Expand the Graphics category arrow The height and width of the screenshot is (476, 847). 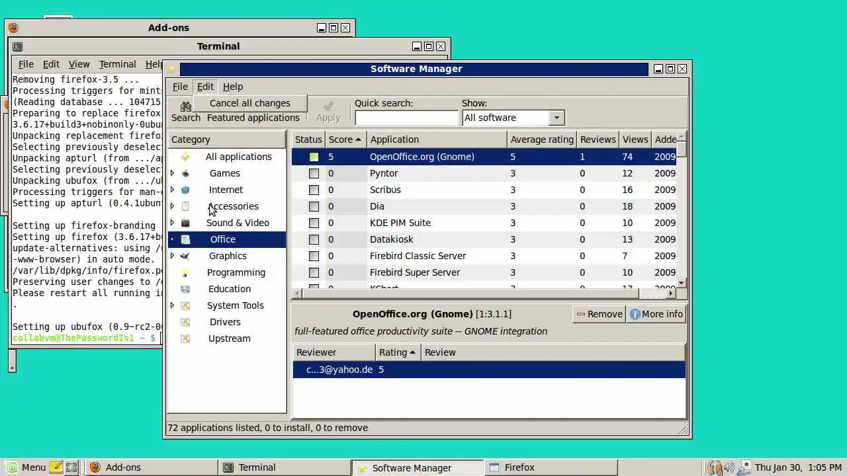point(173,256)
